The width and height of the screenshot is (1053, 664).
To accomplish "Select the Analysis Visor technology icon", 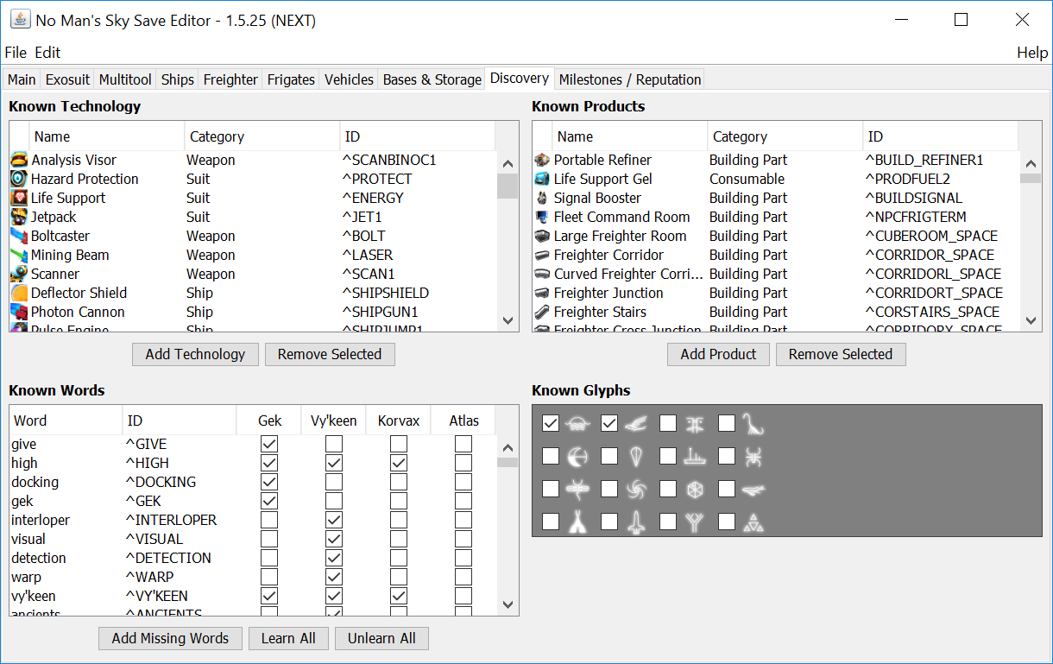I will pyautogui.click(x=19, y=160).
